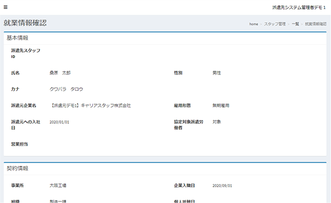Select the カナ label
The width and height of the screenshot is (331, 203).
click(x=15, y=89)
